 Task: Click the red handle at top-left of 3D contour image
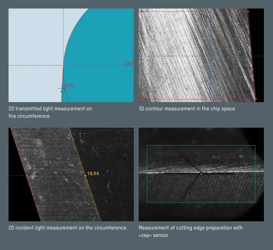click(141, 11)
